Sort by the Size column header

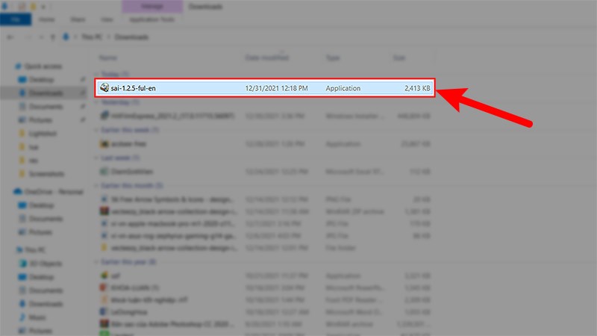pyautogui.click(x=399, y=58)
